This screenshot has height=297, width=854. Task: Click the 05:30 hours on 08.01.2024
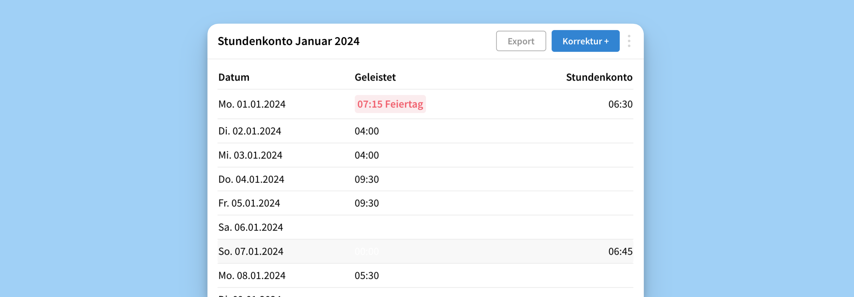click(x=366, y=275)
